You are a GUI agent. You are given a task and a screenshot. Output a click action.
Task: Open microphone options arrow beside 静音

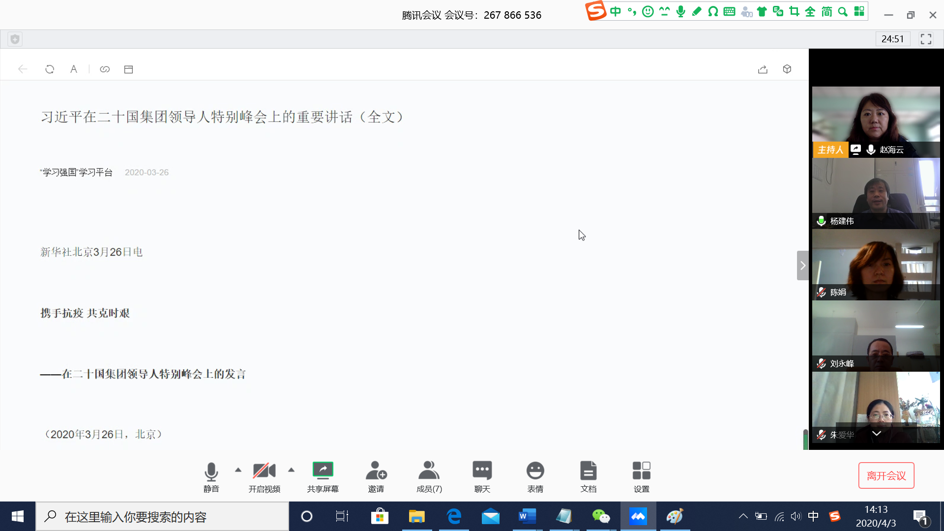pyautogui.click(x=238, y=470)
